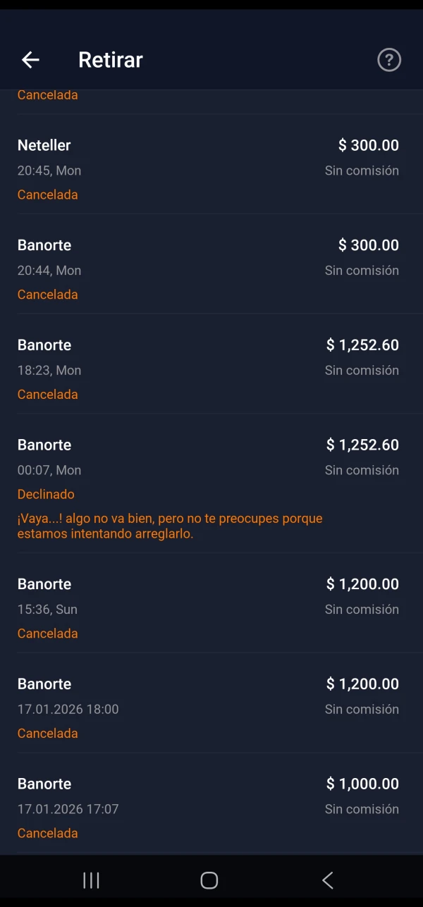
Task: Tap the Banorte label at 00:07, Mon
Action: [x=44, y=445]
